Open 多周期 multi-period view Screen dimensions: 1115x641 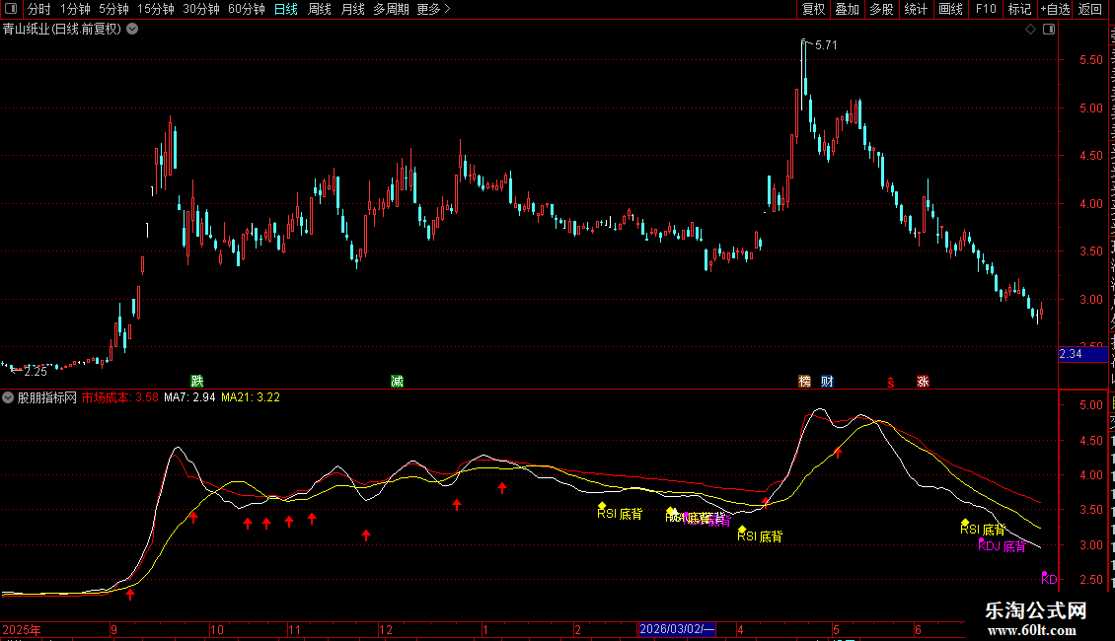pos(391,9)
